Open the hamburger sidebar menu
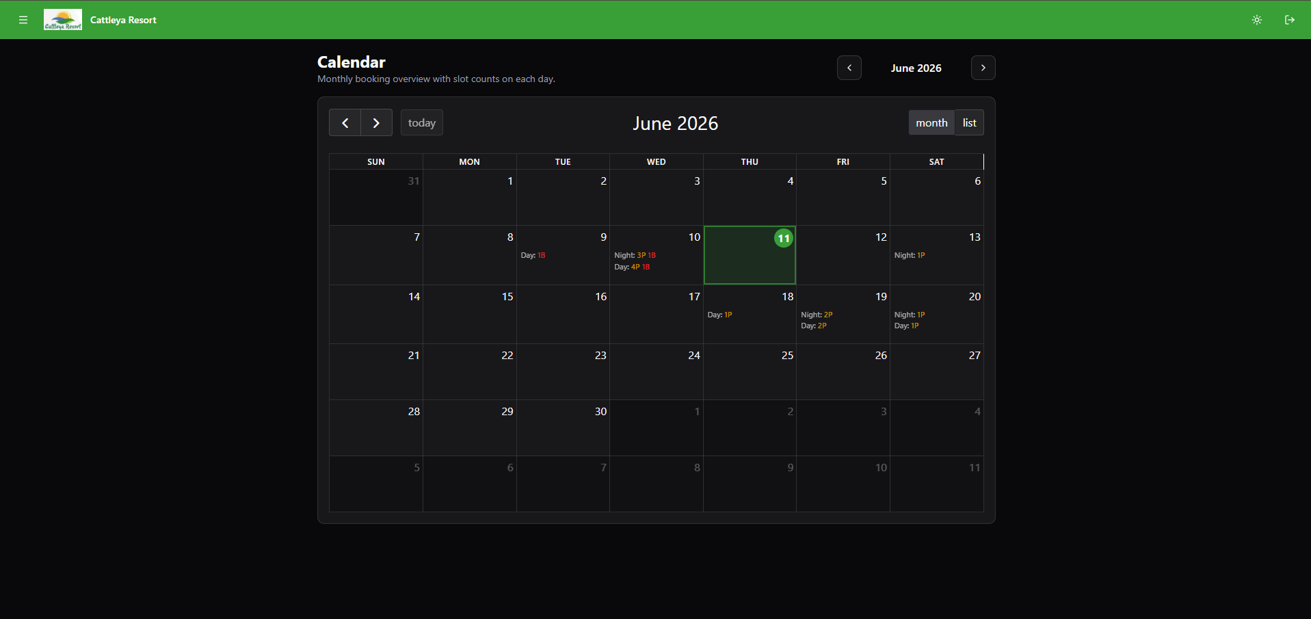 [23, 20]
